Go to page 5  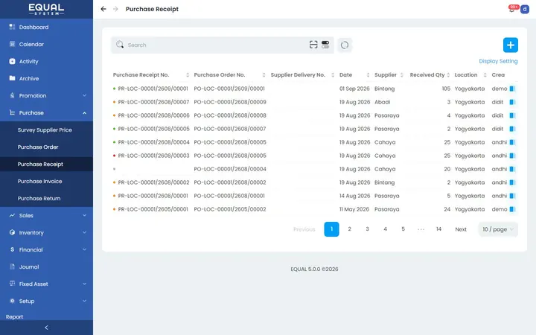[403, 229]
